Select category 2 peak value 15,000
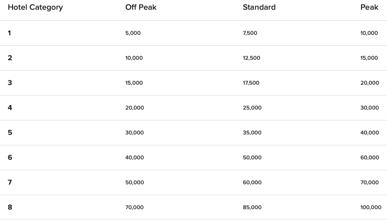The height and width of the screenshot is (220, 387). [369, 58]
